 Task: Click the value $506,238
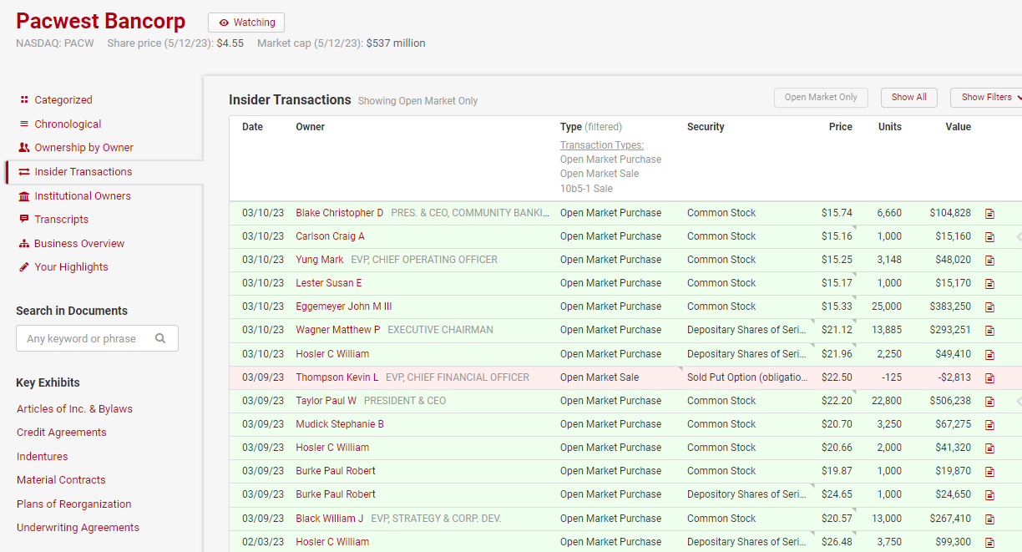click(950, 401)
